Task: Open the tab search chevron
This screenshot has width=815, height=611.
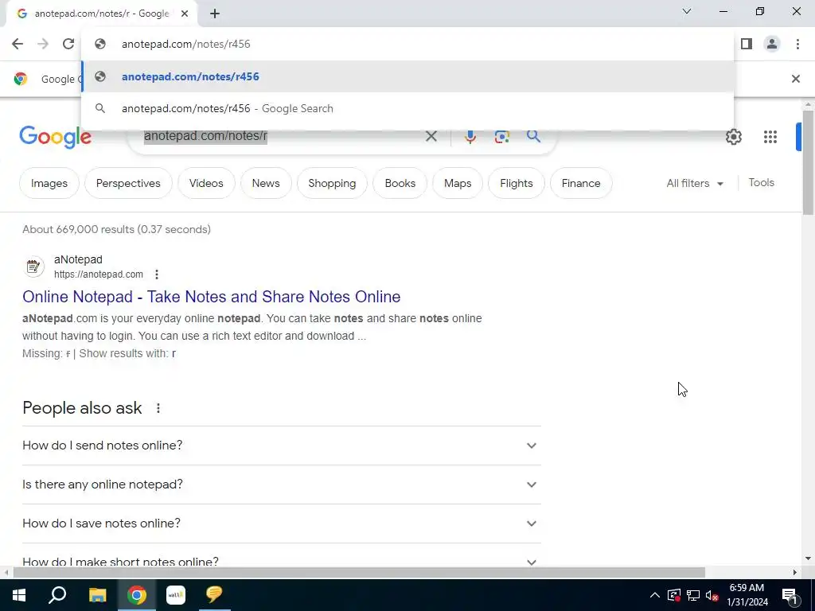Action: point(686,11)
